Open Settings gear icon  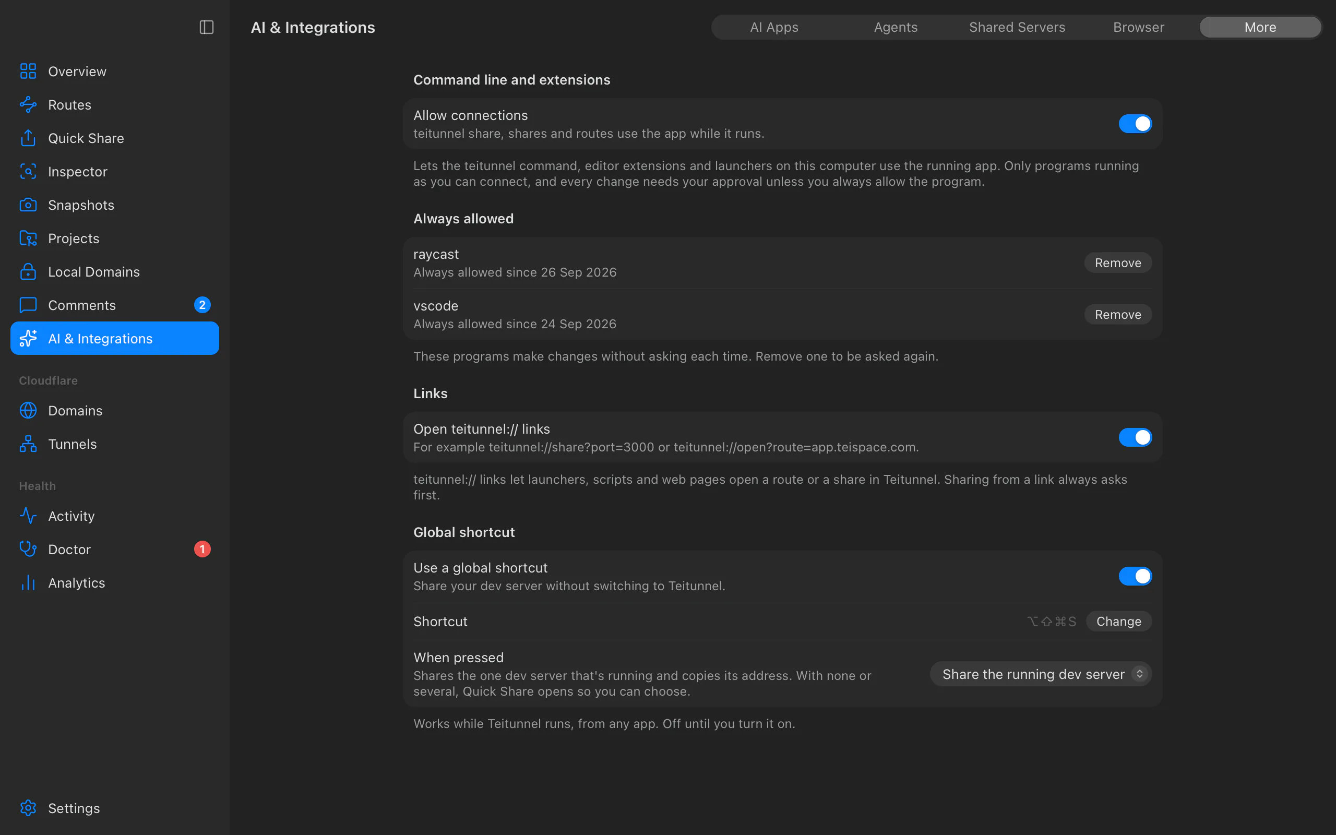click(x=28, y=808)
